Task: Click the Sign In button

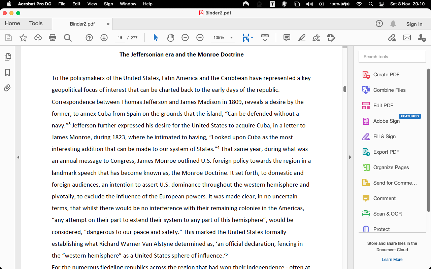Action: coord(414,24)
